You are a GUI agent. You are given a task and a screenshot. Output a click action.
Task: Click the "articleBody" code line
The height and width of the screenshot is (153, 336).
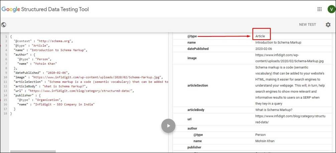click(x=50, y=86)
